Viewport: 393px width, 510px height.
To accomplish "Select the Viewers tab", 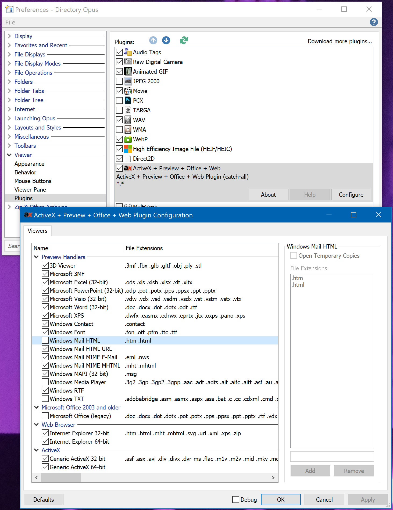I will point(38,231).
